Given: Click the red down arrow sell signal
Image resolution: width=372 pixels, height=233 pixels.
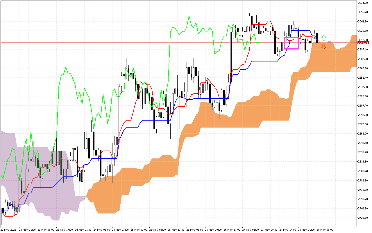Looking at the screenshot, I should (323, 46).
